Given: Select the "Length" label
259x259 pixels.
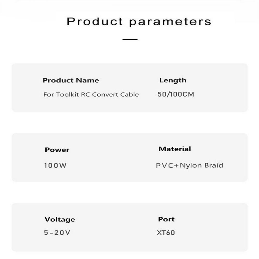Looking at the screenshot, I should click(x=173, y=80).
